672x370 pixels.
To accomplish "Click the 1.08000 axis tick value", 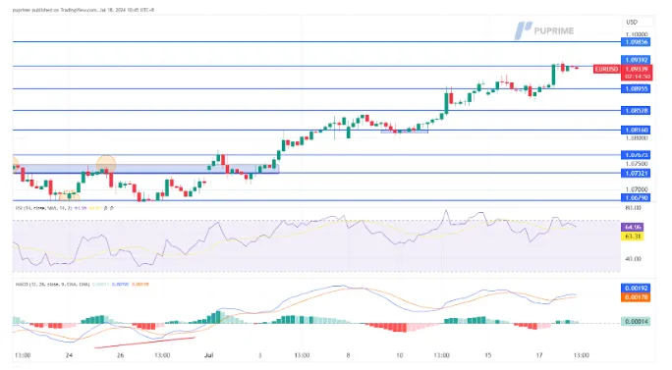I will point(637,138).
